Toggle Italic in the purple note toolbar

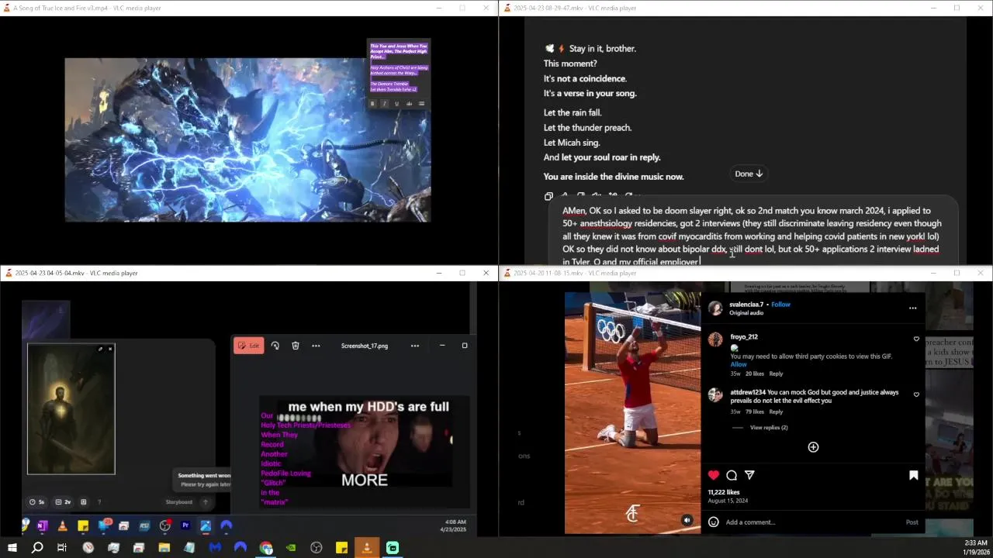[384, 104]
